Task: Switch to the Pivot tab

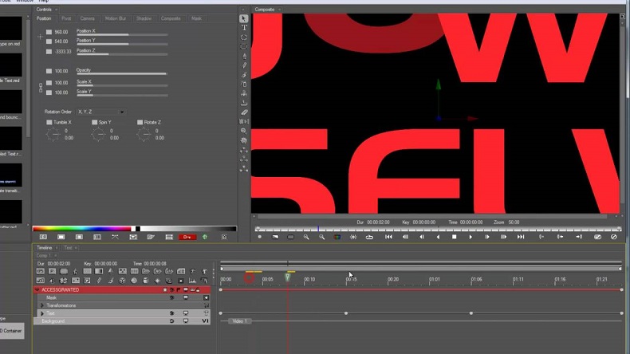Action: click(66, 18)
